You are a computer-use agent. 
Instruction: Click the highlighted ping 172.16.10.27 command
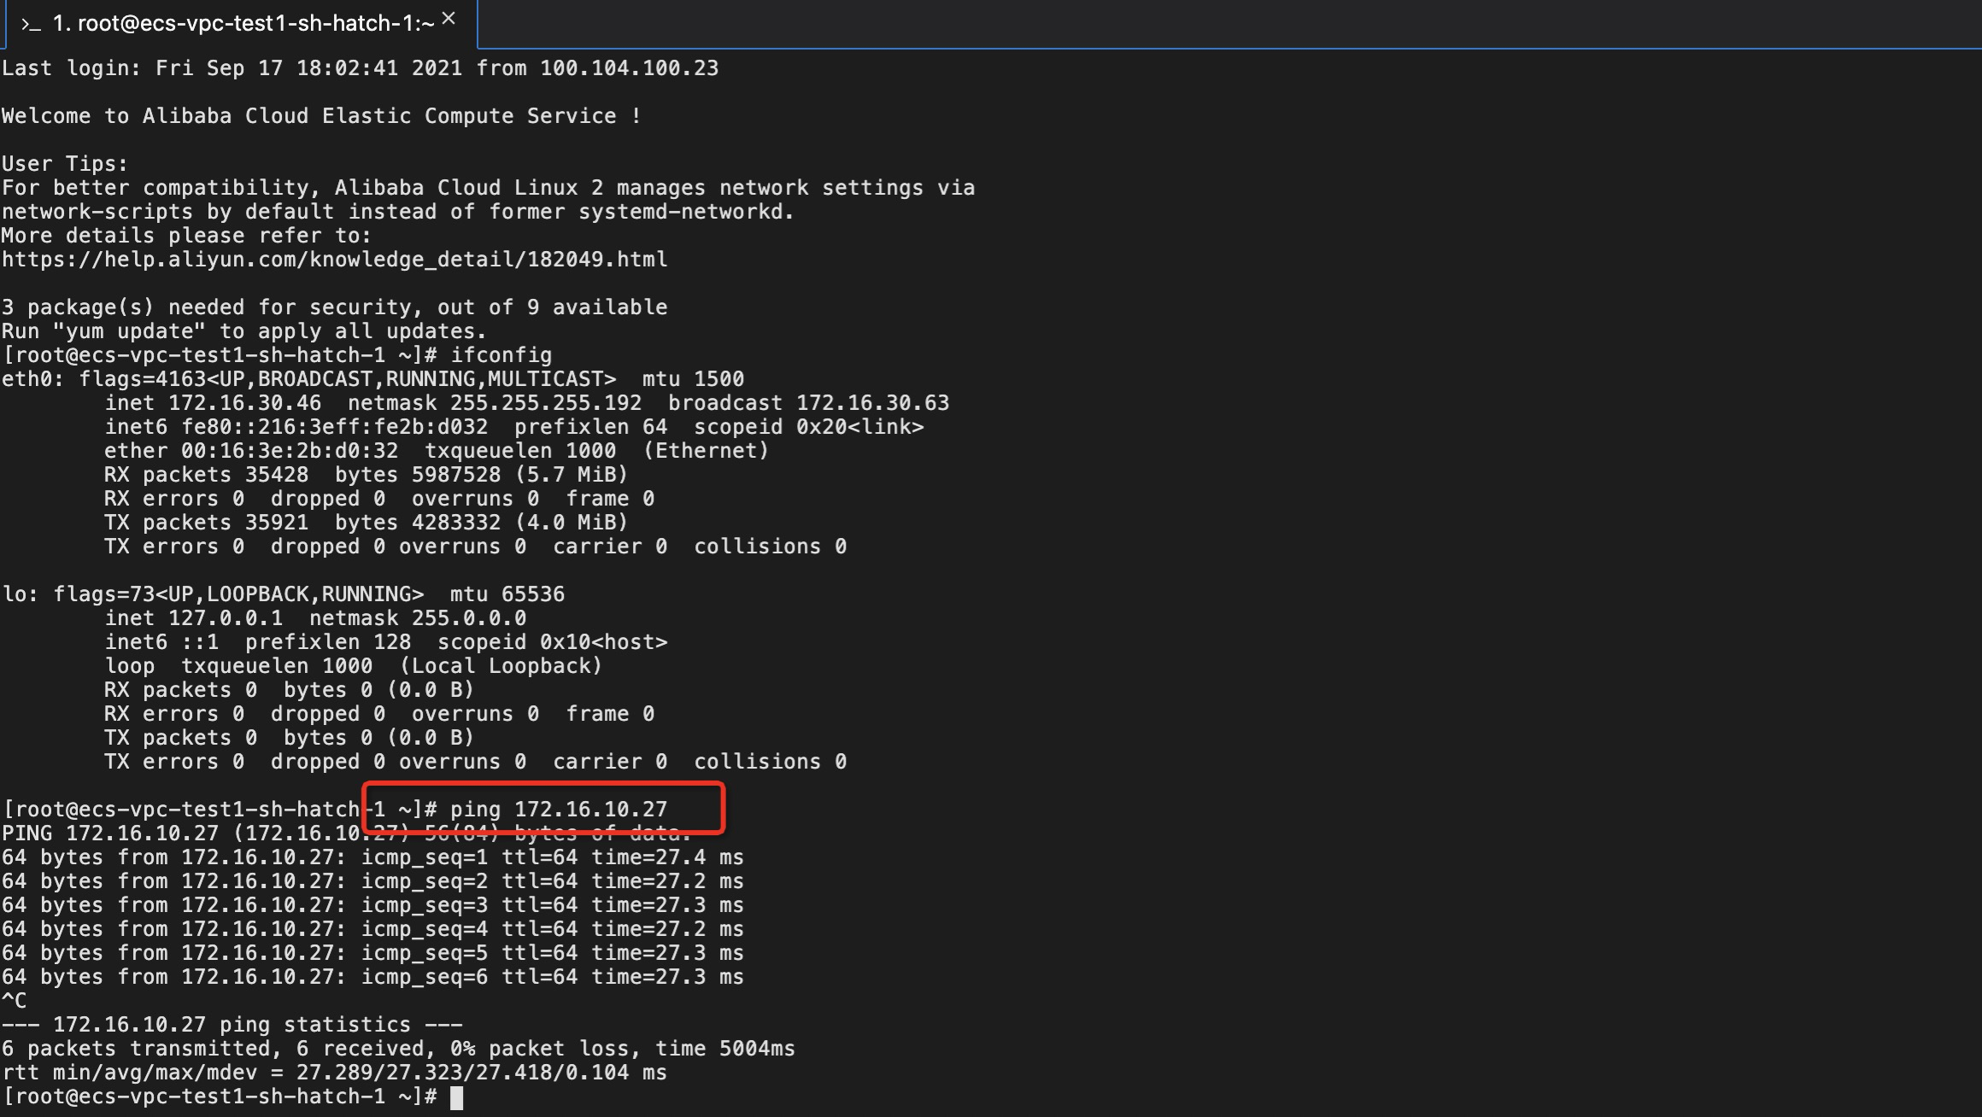coord(559,809)
